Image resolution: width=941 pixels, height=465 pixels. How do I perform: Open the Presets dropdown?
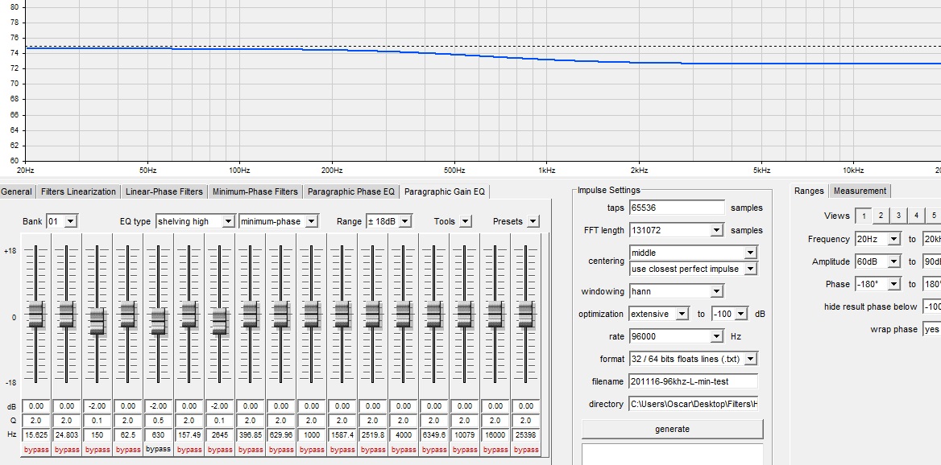533,222
